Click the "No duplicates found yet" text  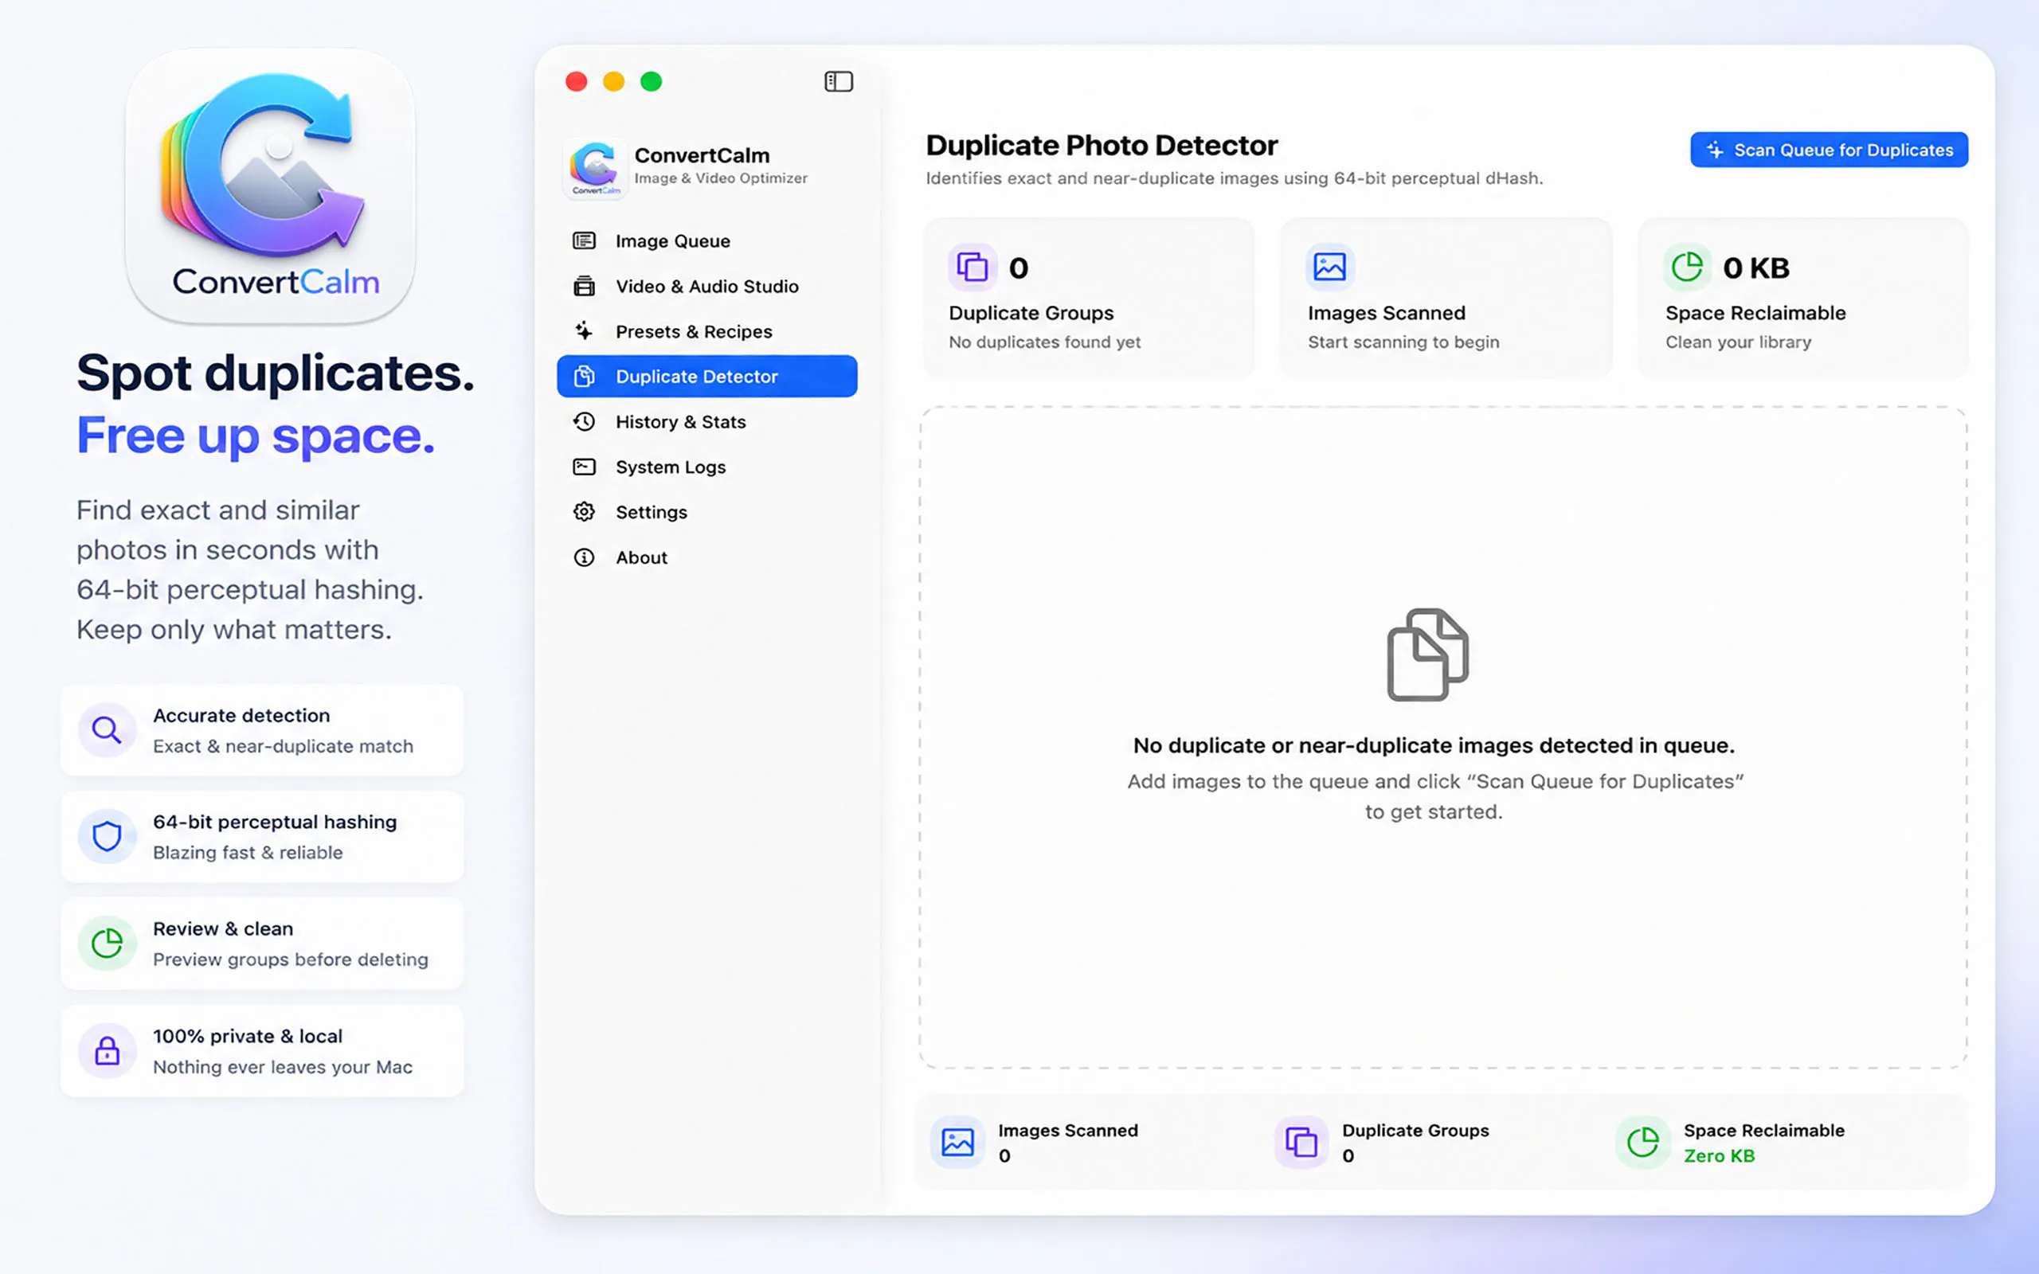point(1045,342)
